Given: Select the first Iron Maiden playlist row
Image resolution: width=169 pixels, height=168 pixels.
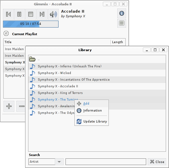Looking at the screenshot, I should (x=15, y=49).
